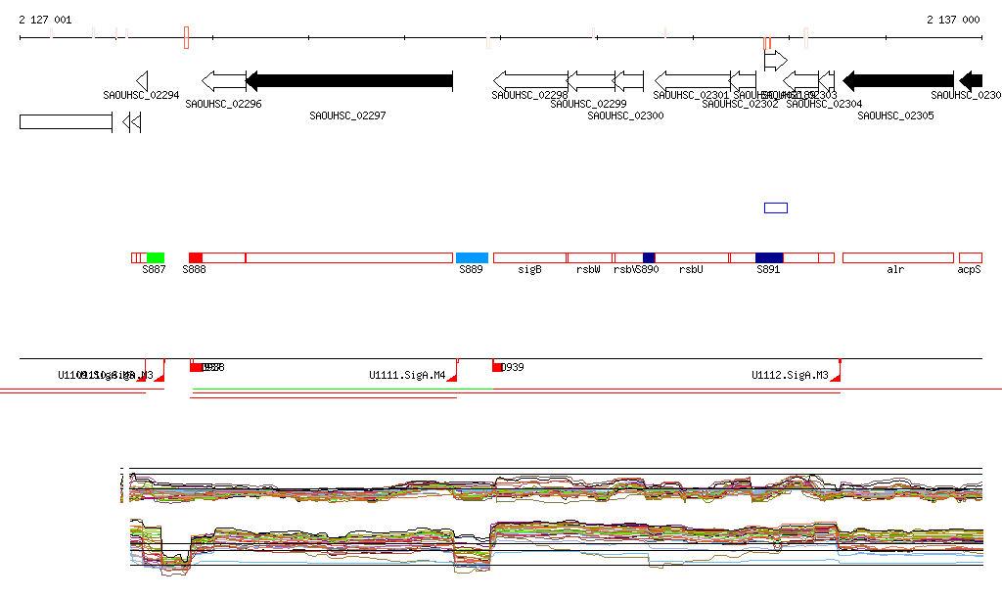Pick the small triangle above the SAOUHSC_02294 label

point(142,80)
